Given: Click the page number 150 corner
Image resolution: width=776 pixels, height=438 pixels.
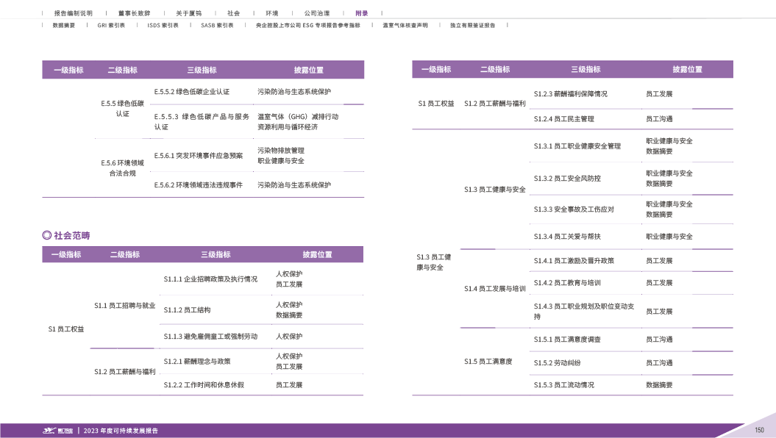Looking at the screenshot, I should pos(759,430).
